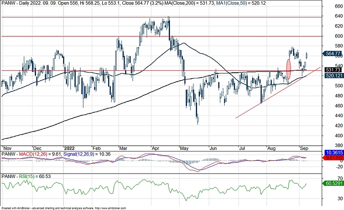The image size is (344, 210).
Task: Click the -20 MACD axis label
Action: [339, 167]
